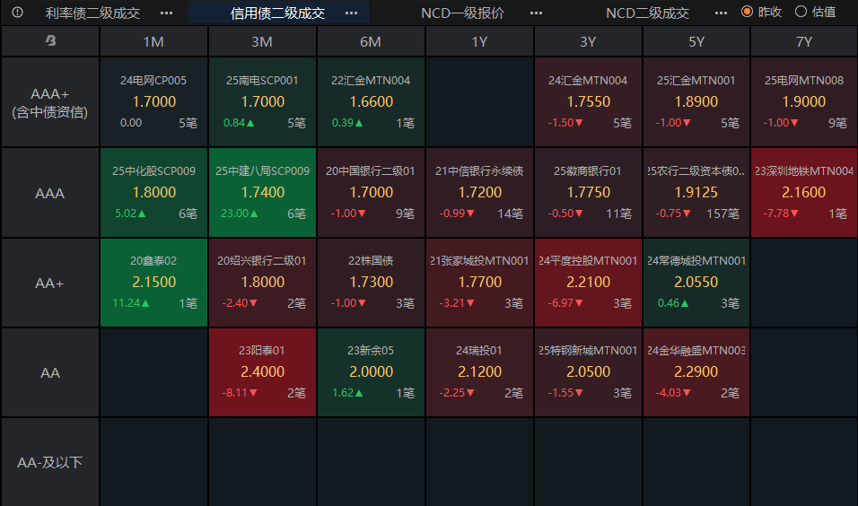Image resolution: width=858 pixels, height=506 pixels.
Task: Open the 24常德城投MTN001 bond cell
Action: 696,283
